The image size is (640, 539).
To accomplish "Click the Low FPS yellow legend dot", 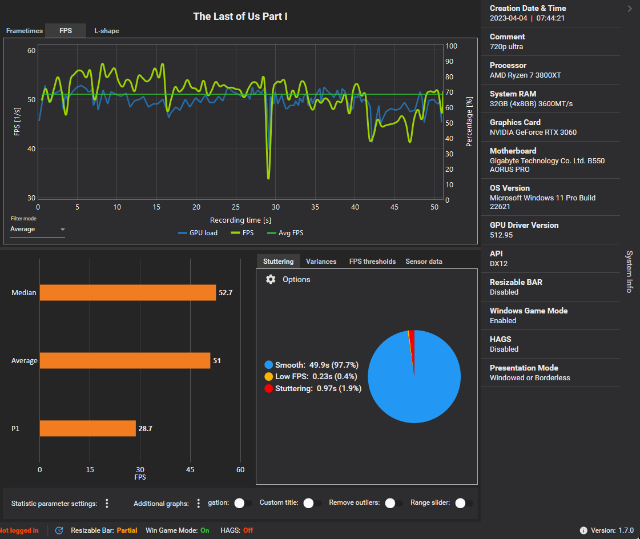I will [268, 376].
